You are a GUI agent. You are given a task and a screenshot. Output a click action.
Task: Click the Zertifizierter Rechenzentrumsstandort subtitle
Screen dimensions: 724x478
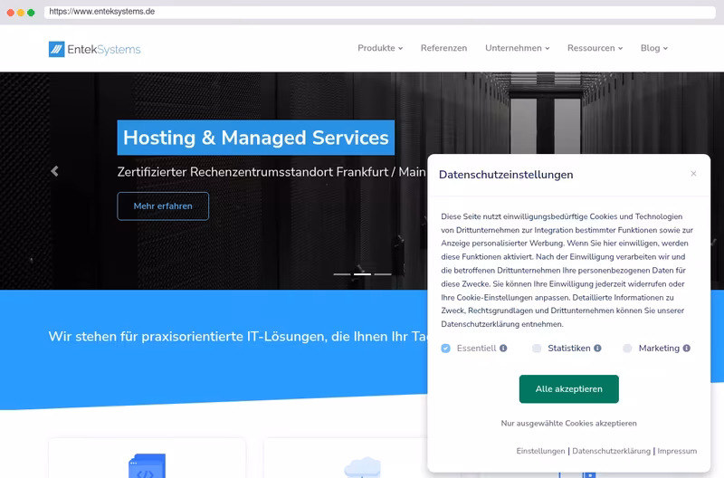[271, 172]
